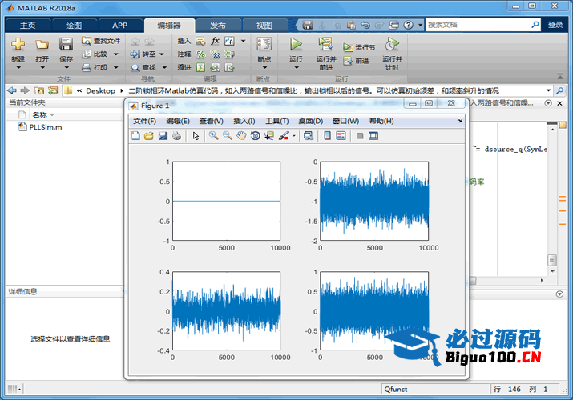
Task: Click Link Plot icon in Figure 1
Action: (x=309, y=136)
